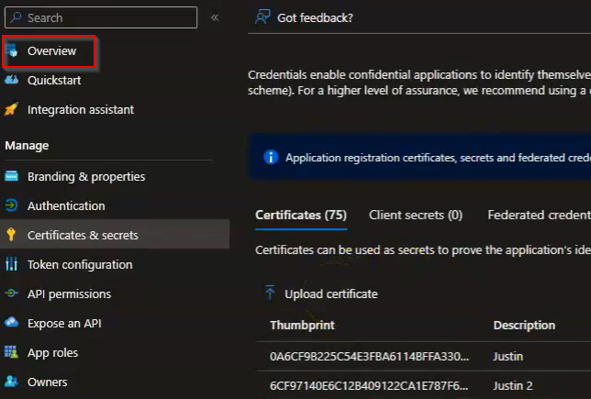
Task: Click the blue information banner icon
Action: (271, 157)
